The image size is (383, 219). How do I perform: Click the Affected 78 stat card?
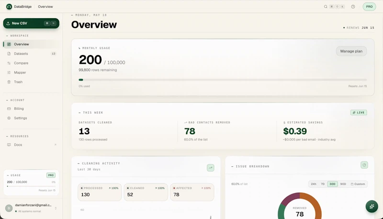coord(192,192)
